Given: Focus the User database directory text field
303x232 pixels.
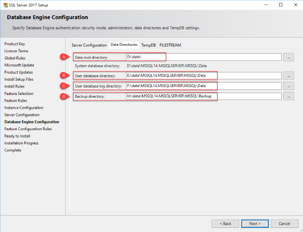Looking at the screenshot, I should (203, 76).
